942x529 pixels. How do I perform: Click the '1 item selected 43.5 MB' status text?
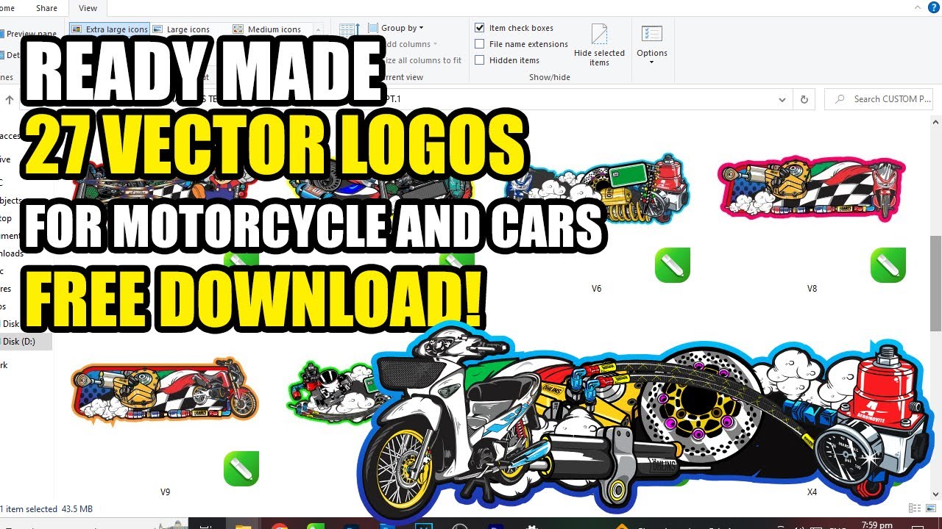(47, 508)
